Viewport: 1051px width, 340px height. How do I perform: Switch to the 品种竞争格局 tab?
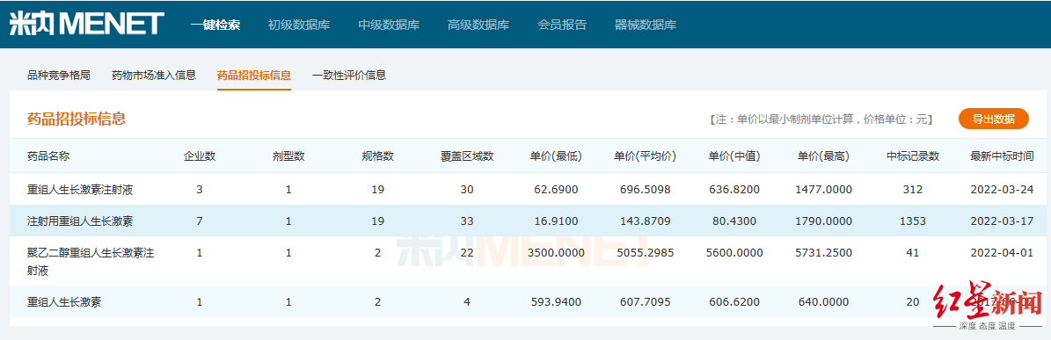coord(59,75)
